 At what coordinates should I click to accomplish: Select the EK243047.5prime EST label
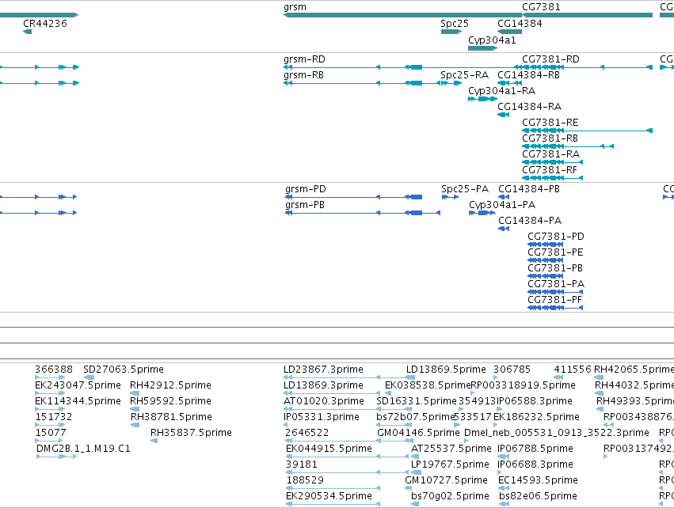[x=78, y=385]
